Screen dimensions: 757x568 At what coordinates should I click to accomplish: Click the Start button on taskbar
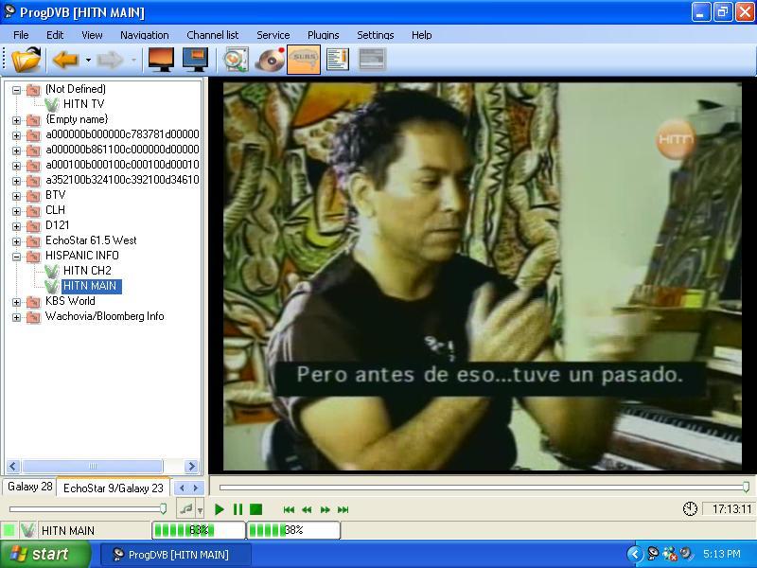coord(44,554)
